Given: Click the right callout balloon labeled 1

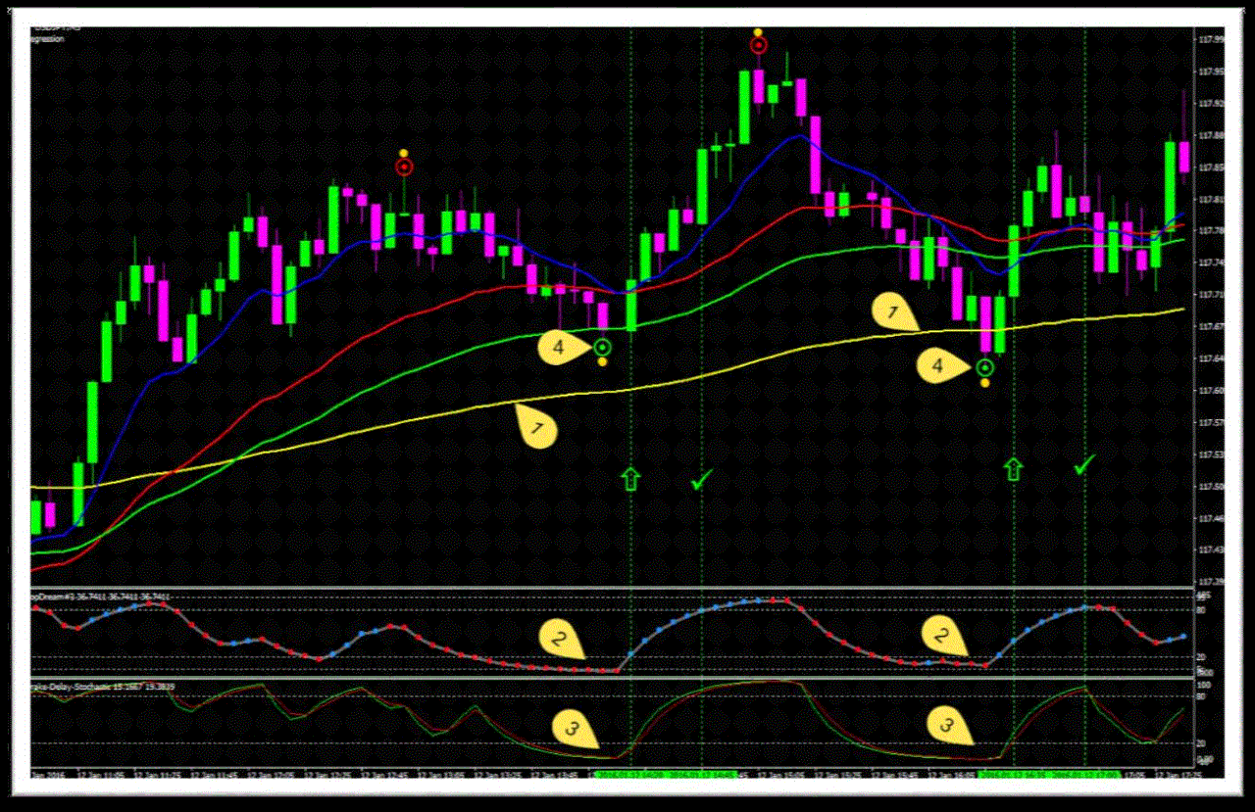Looking at the screenshot, I should coord(892,310).
